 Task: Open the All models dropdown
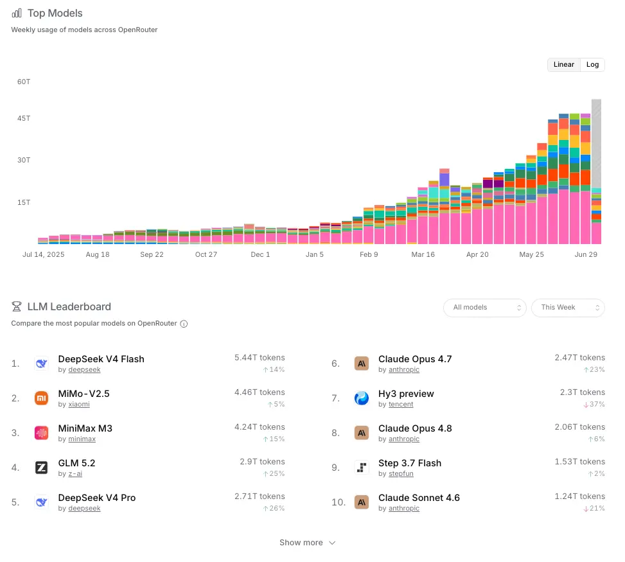[x=485, y=308]
